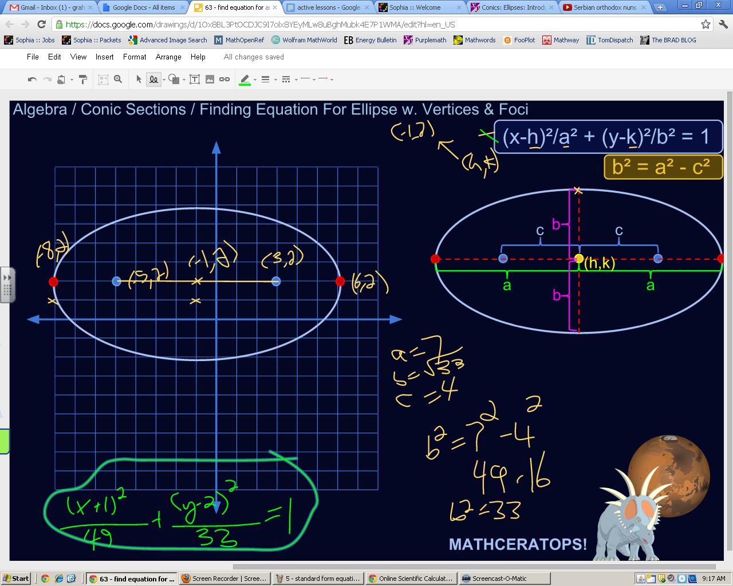Undo the last drawing action
The height and width of the screenshot is (586, 733).
pyautogui.click(x=33, y=80)
